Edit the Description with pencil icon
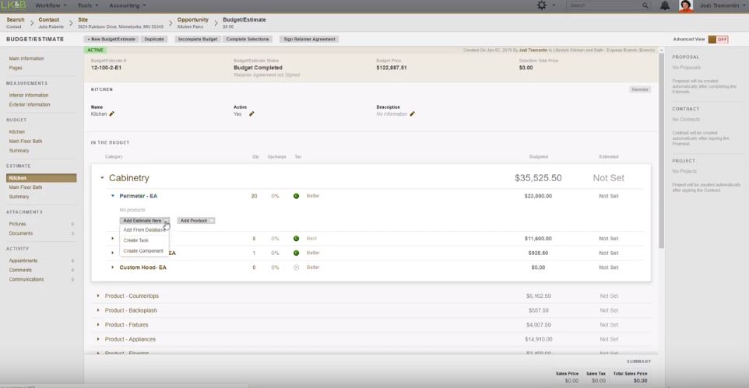This screenshot has width=749, height=388. pyautogui.click(x=413, y=114)
